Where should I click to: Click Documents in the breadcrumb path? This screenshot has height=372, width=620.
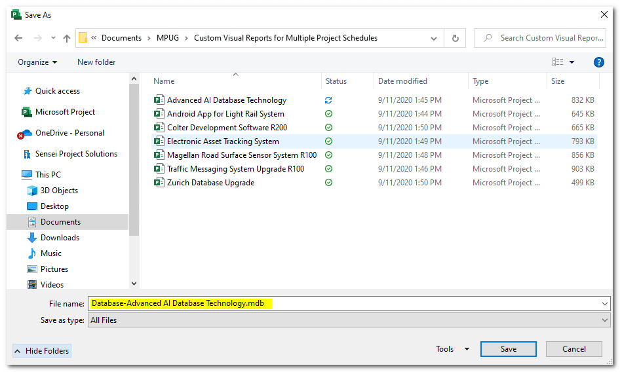tap(121, 38)
